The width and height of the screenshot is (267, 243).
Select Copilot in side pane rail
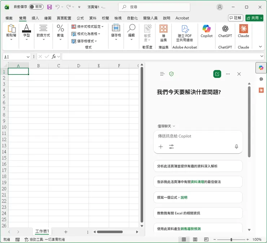[261, 68]
